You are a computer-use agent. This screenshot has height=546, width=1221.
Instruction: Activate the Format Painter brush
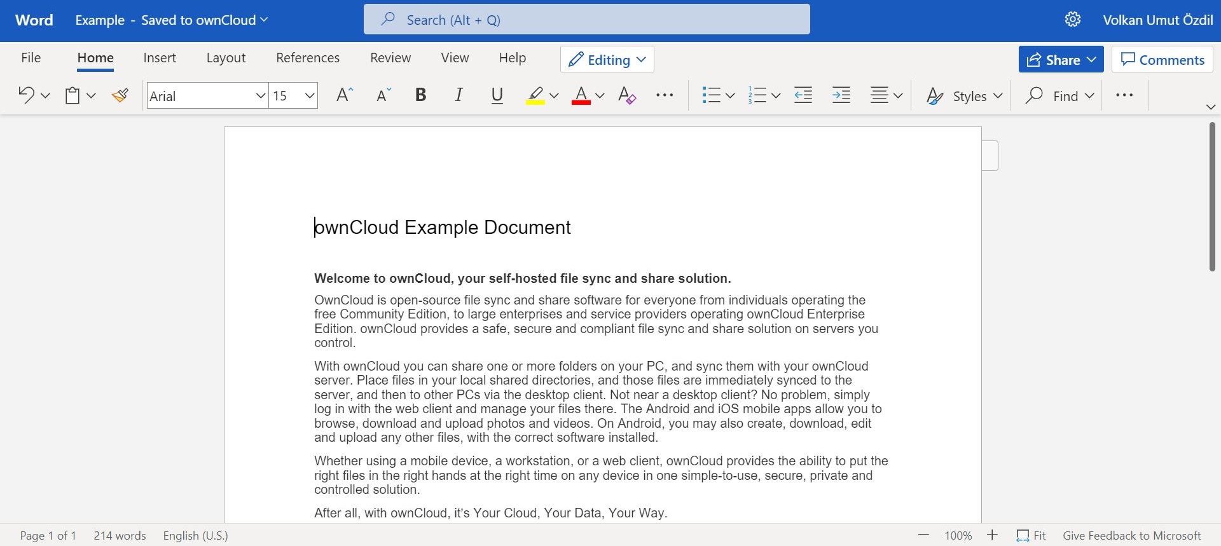pyautogui.click(x=120, y=95)
